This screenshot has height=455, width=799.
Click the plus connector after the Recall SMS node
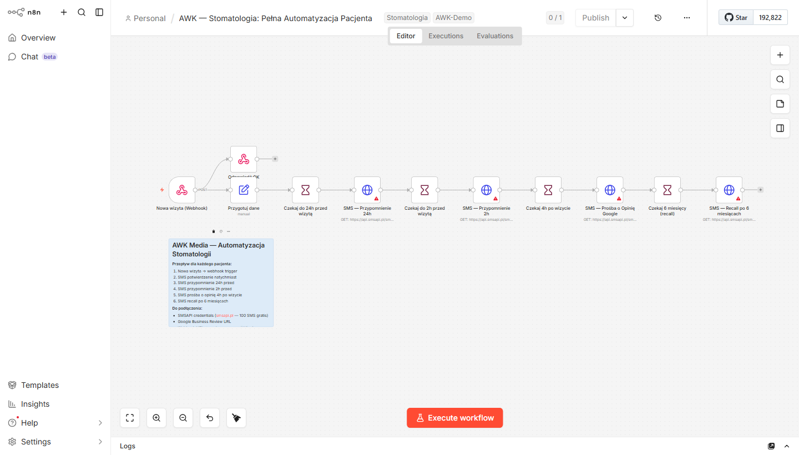761,190
